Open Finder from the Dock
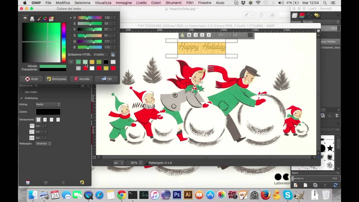The height and width of the screenshot is (202, 359). click(33, 195)
